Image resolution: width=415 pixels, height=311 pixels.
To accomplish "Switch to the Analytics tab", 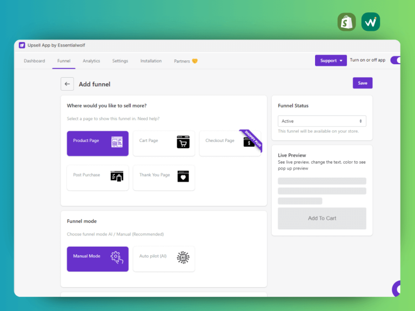I will pos(91,61).
